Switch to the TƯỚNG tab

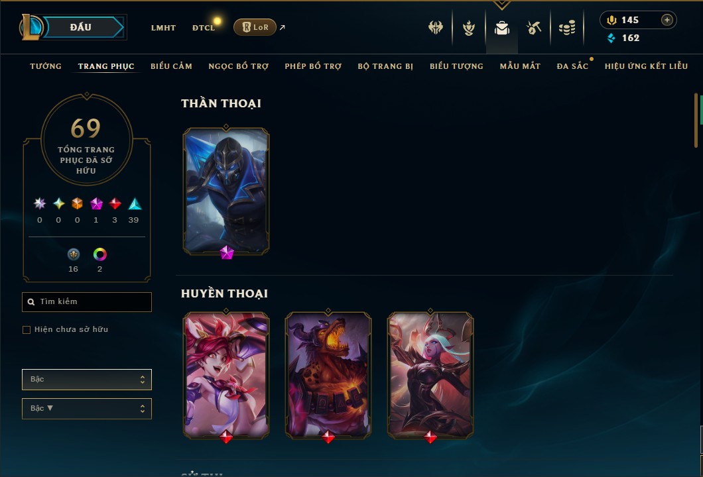click(x=46, y=66)
